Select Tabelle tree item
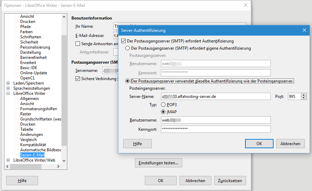Screen dimensions: 312x191 (x=27, y=129)
